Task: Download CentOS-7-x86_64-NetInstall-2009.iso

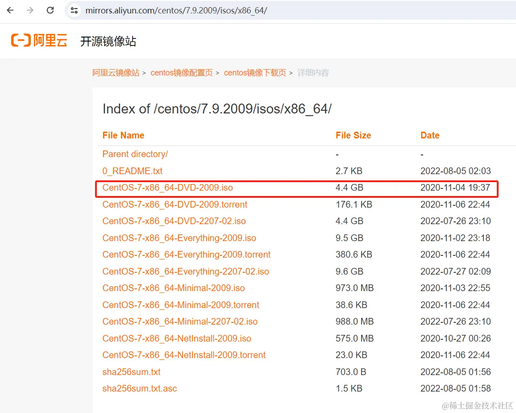Action: coord(177,338)
